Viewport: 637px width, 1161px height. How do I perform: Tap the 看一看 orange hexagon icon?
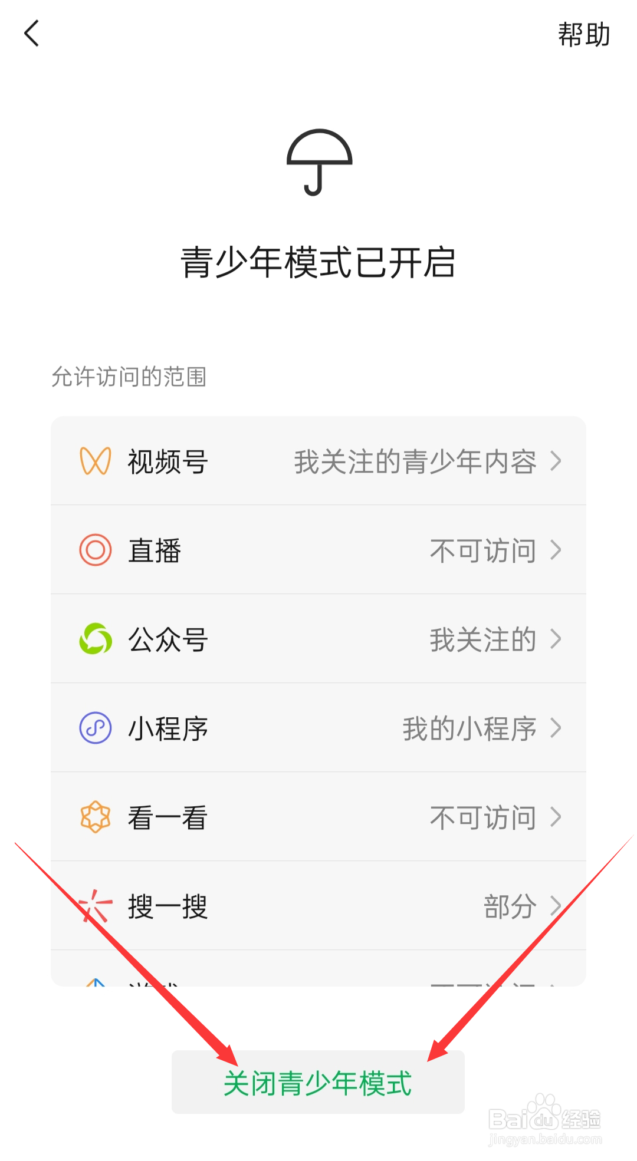(x=96, y=817)
